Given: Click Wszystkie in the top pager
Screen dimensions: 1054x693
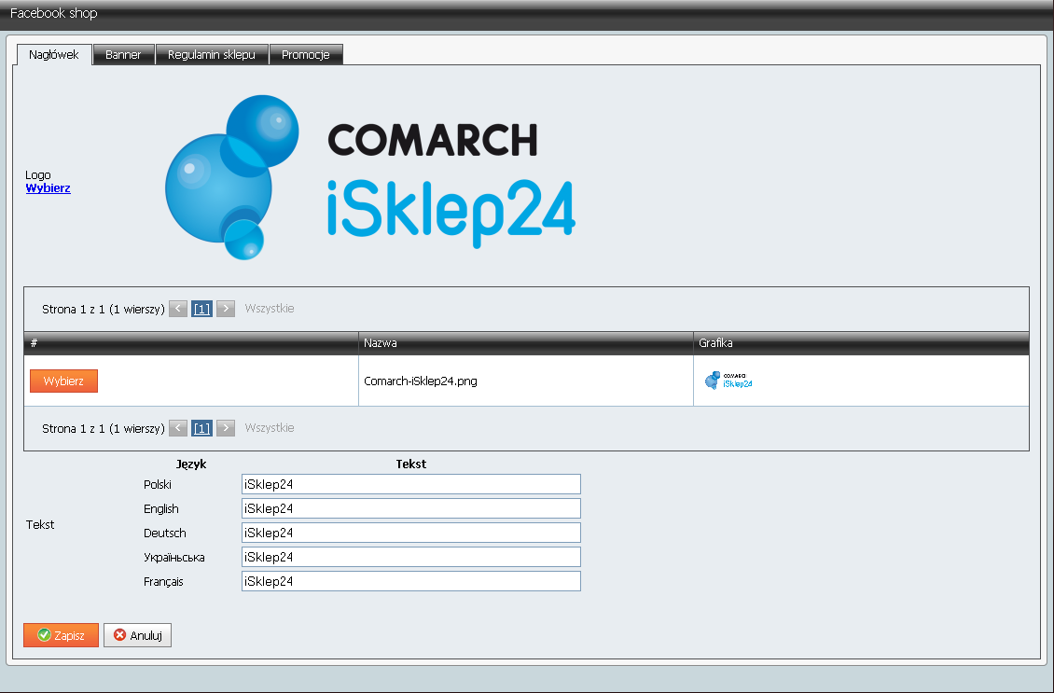Looking at the screenshot, I should [x=270, y=309].
